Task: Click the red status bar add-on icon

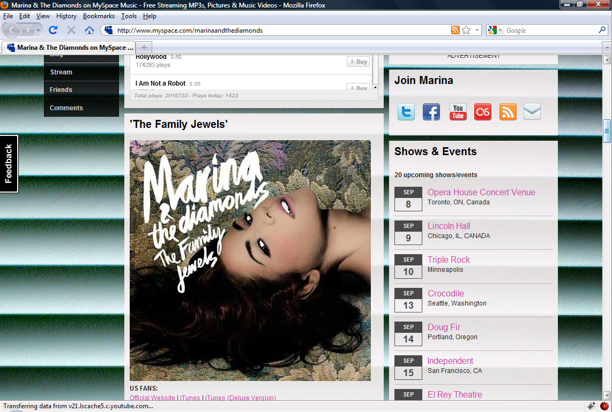Action: coord(604,406)
